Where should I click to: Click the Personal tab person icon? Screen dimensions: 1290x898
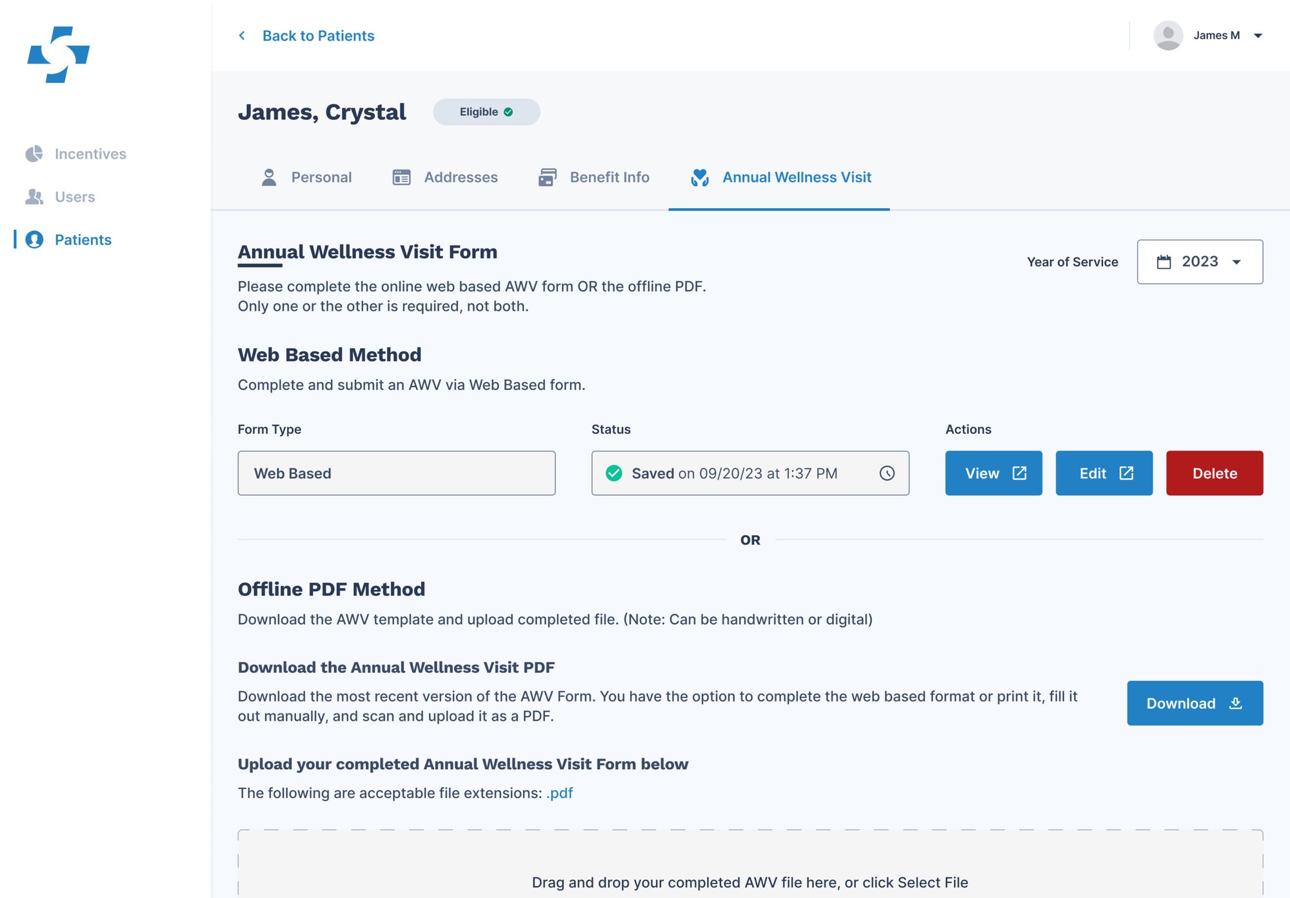coord(270,177)
